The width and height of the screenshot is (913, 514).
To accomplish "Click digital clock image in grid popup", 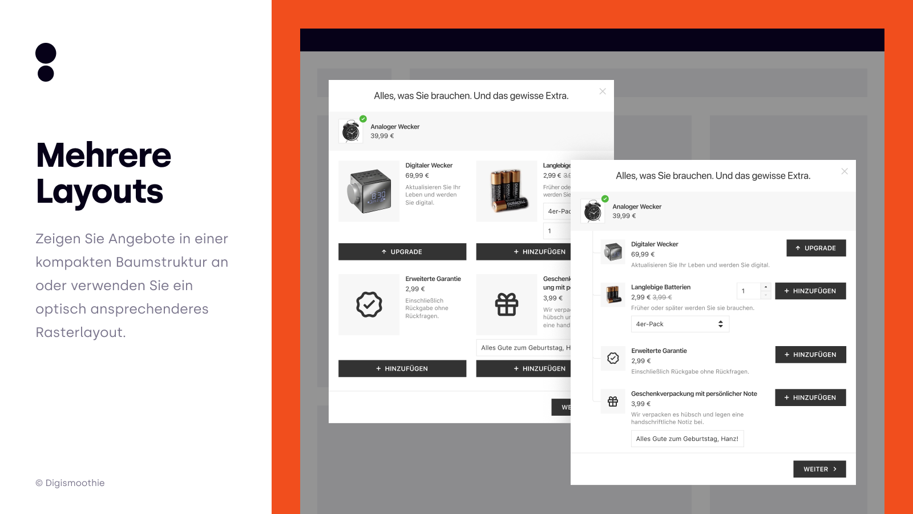I will coord(369,191).
